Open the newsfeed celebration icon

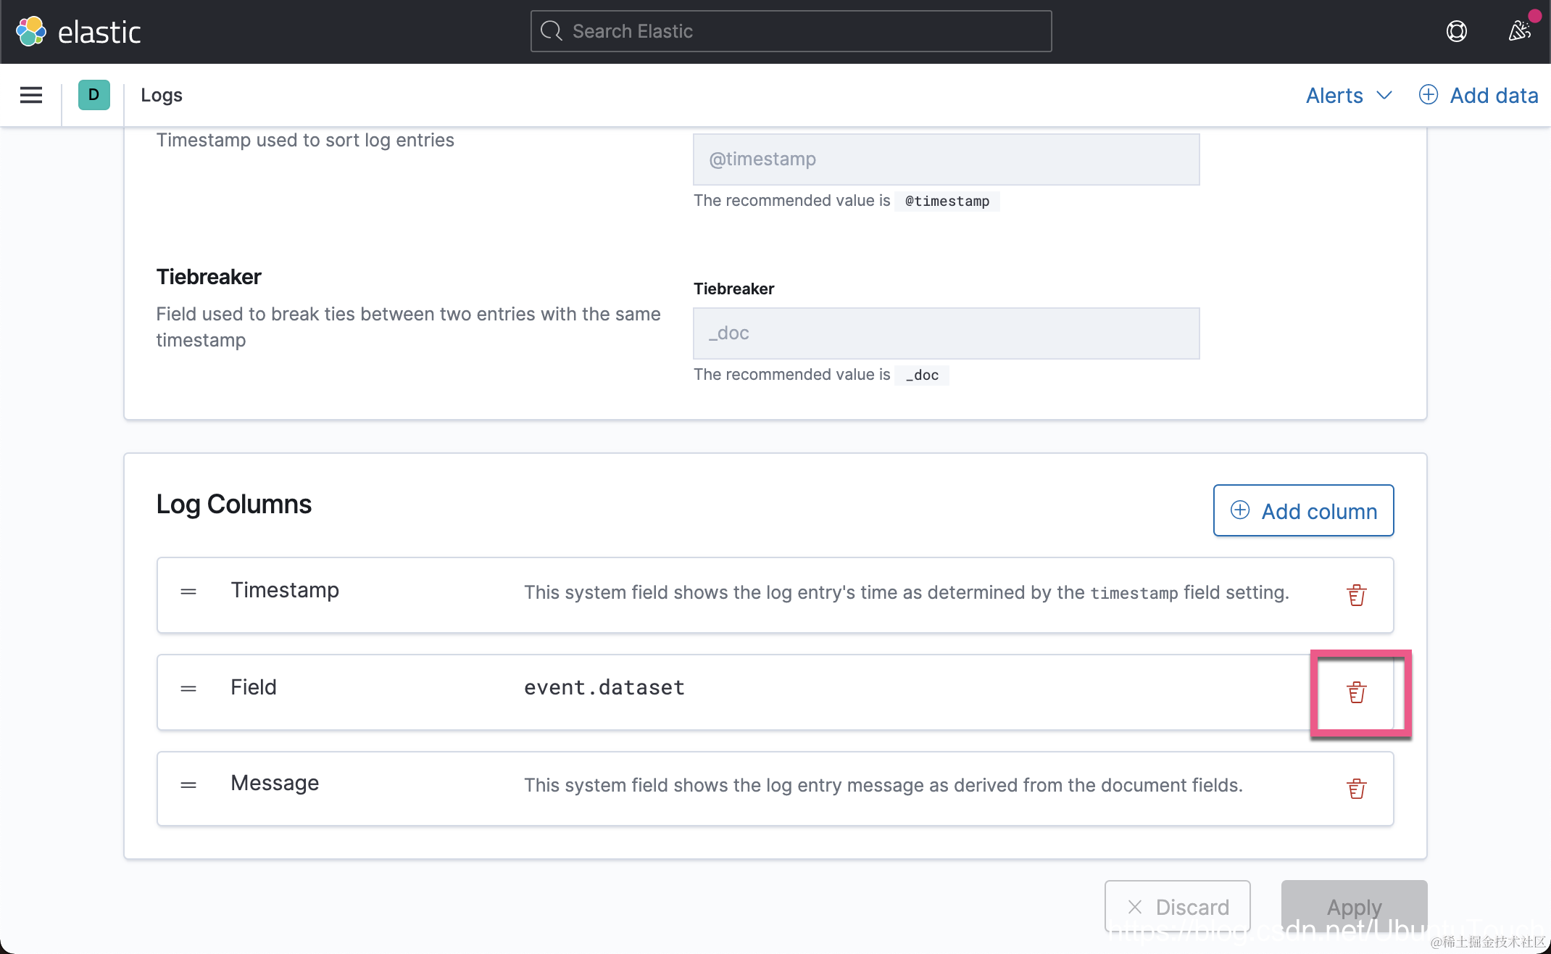pyautogui.click(x=1519, y=31)
